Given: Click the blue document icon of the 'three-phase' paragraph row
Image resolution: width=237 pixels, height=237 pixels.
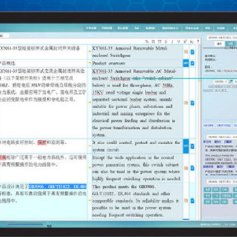Looking at the screenshot, I should click(x=192, y=103).
